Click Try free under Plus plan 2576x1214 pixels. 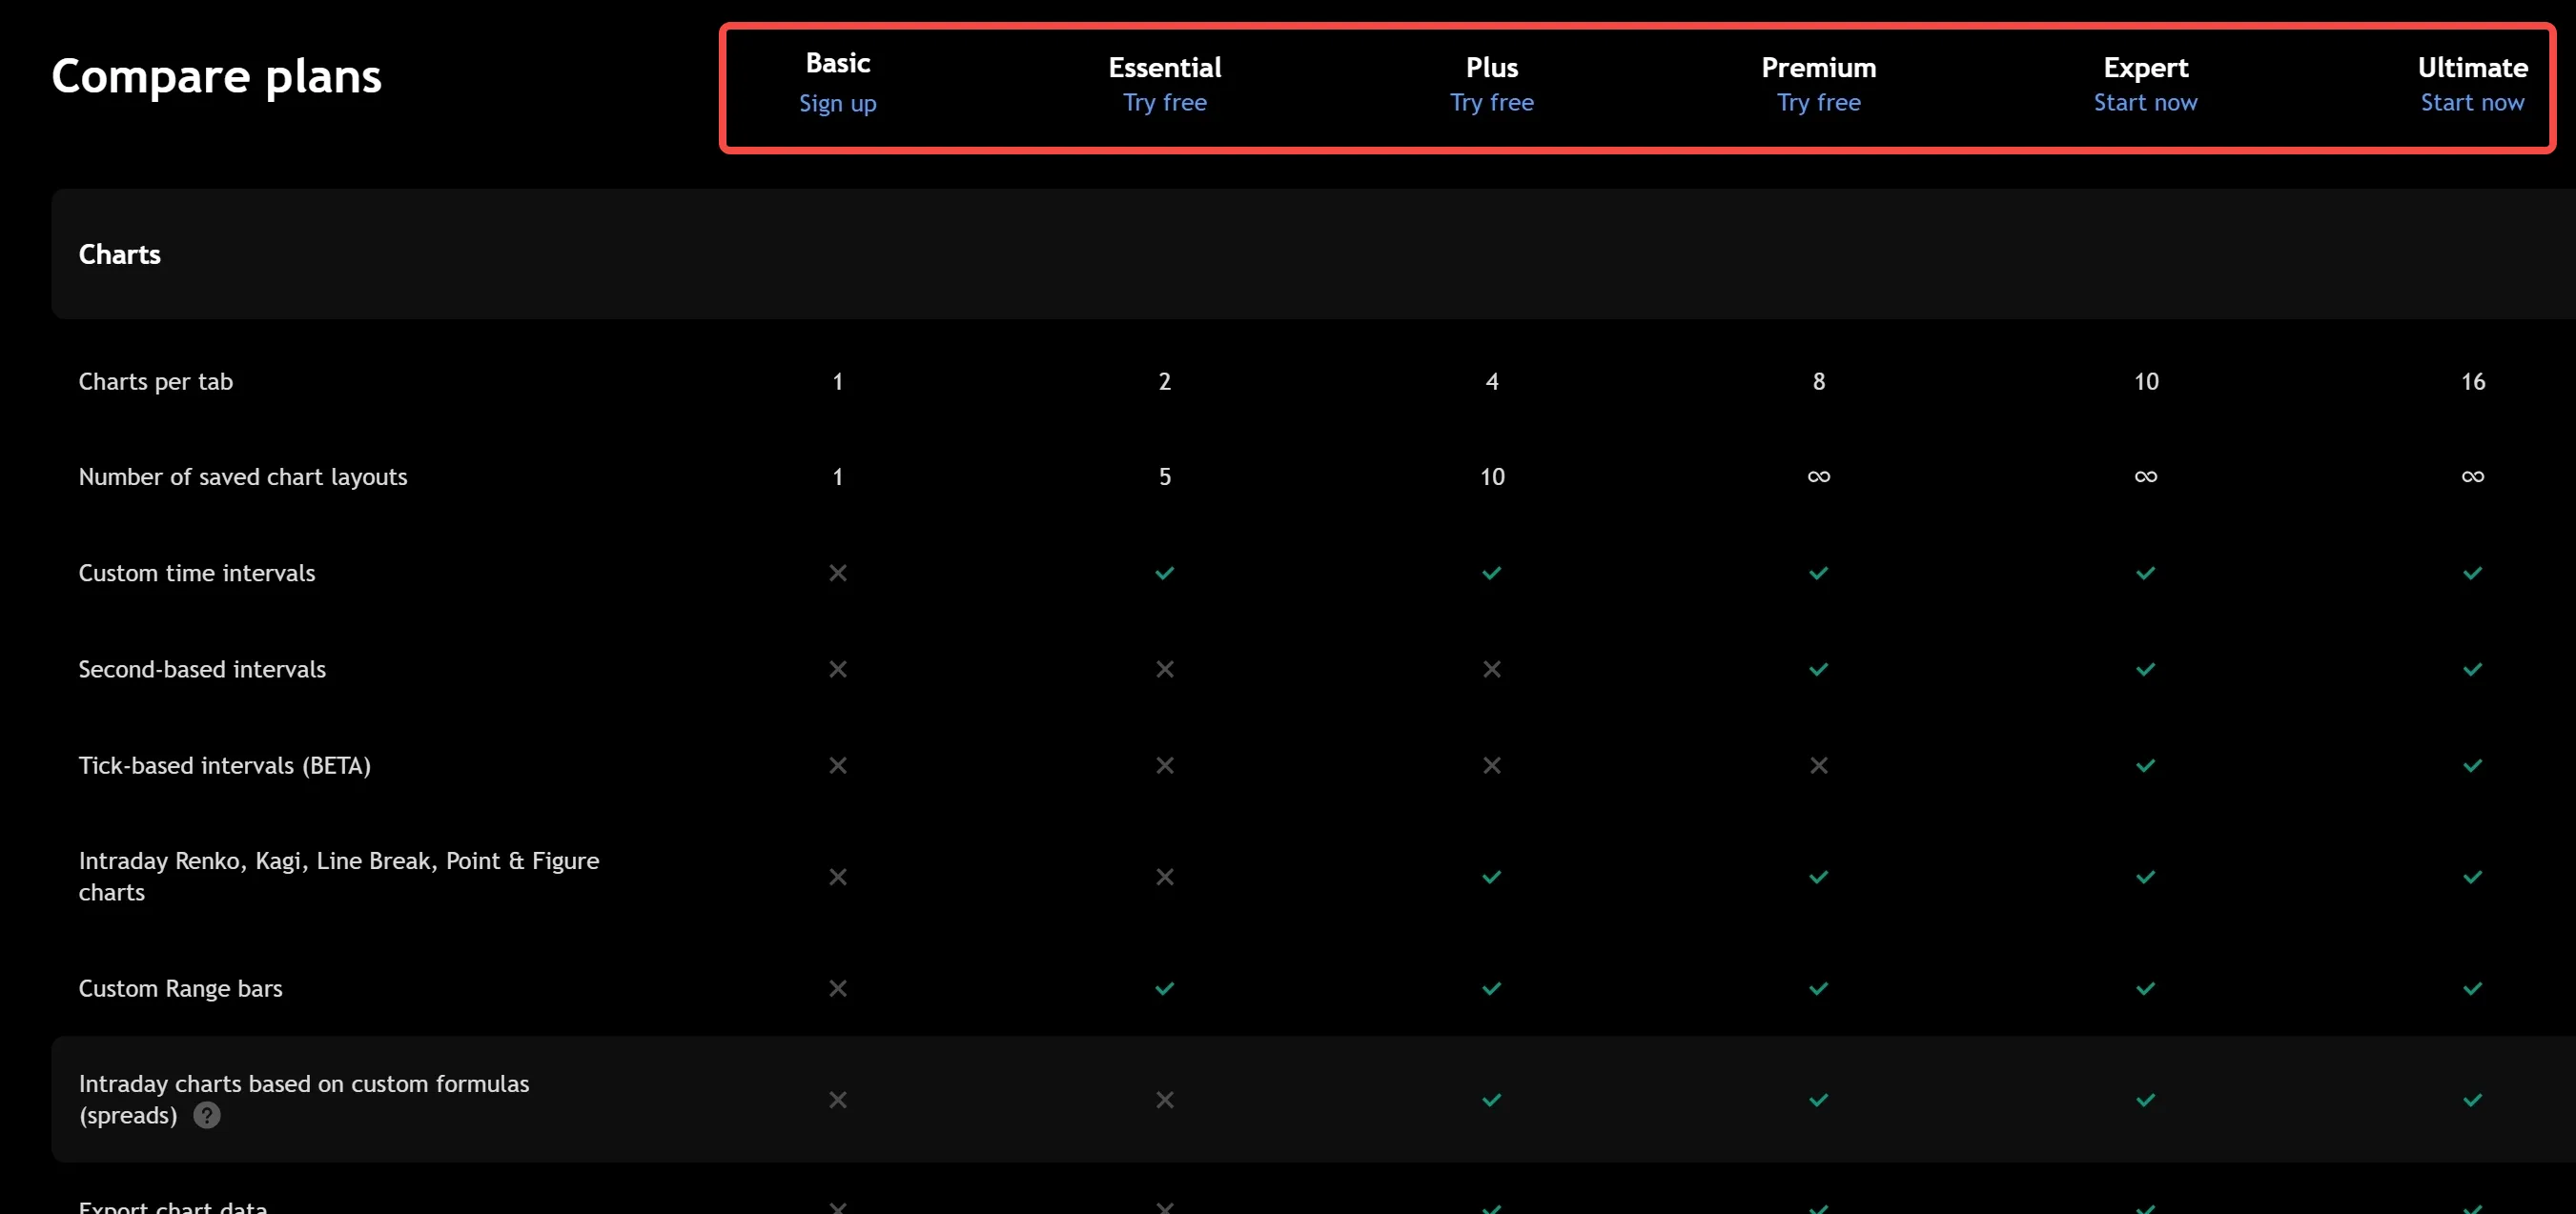click(x=1491, y=103)
